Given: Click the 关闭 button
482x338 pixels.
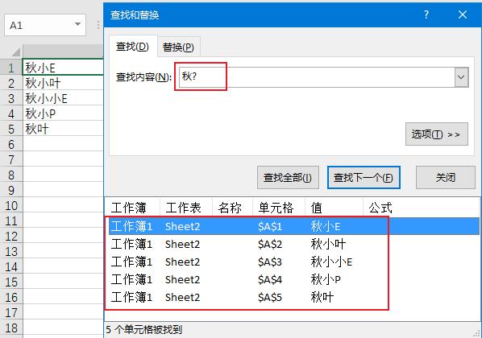Looking at the screenshot, I should [x=446, y=177].
